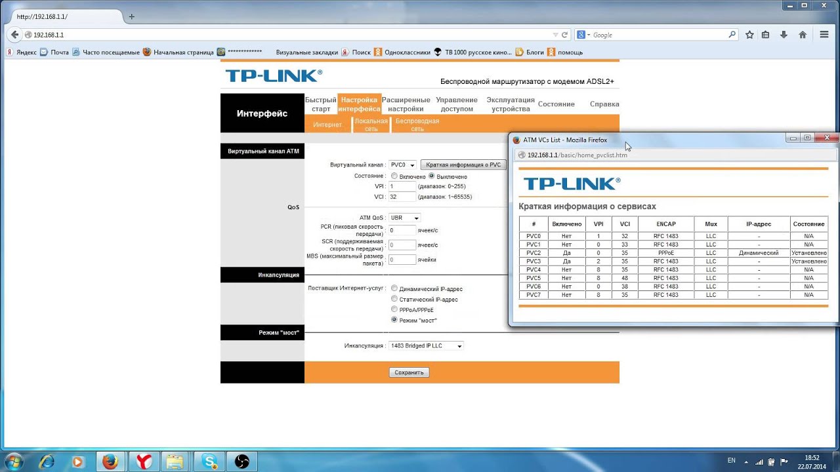
Task: Open the Блоги bookmark
Action: [x=530, y=52]
